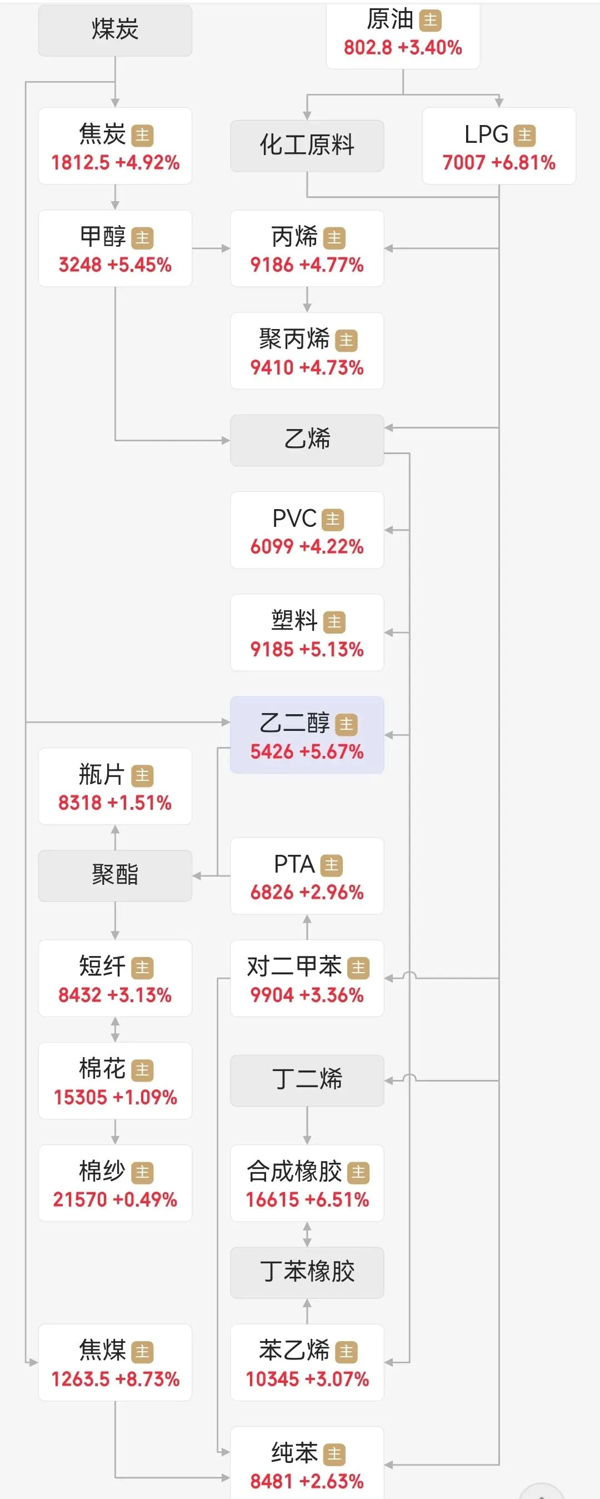Open the highlighted 乙二醇 futures card
Viewport: 600px width, 1499px height.
pyautogui.click(x=307, y=735)
